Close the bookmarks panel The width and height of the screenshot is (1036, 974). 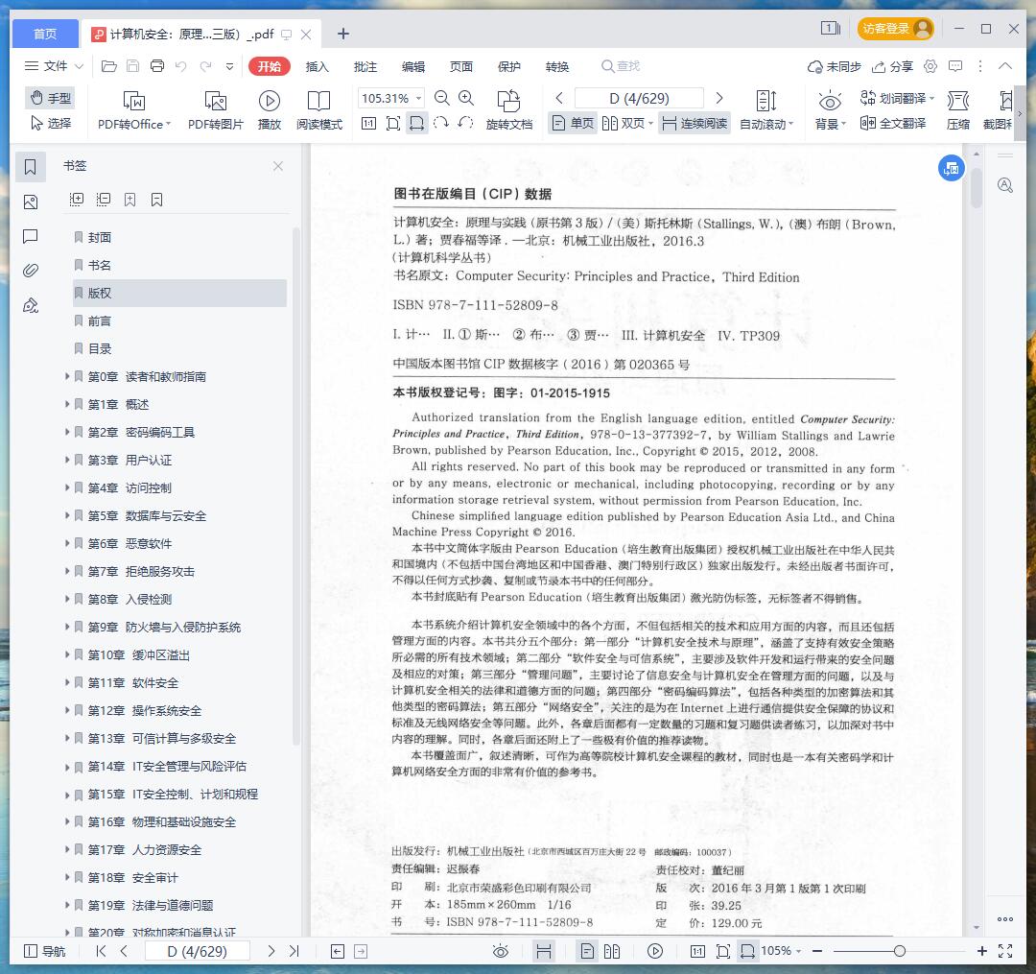tap(278, 166)
